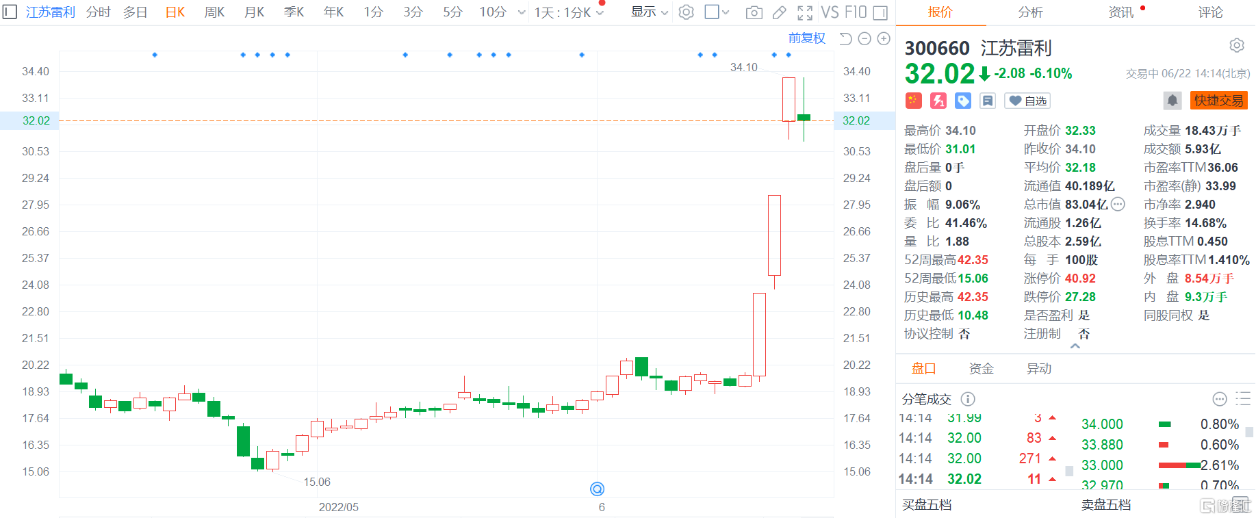The image size is (1256, 518).
Task: Set a price alert with bell icon
Action: 1172,101
